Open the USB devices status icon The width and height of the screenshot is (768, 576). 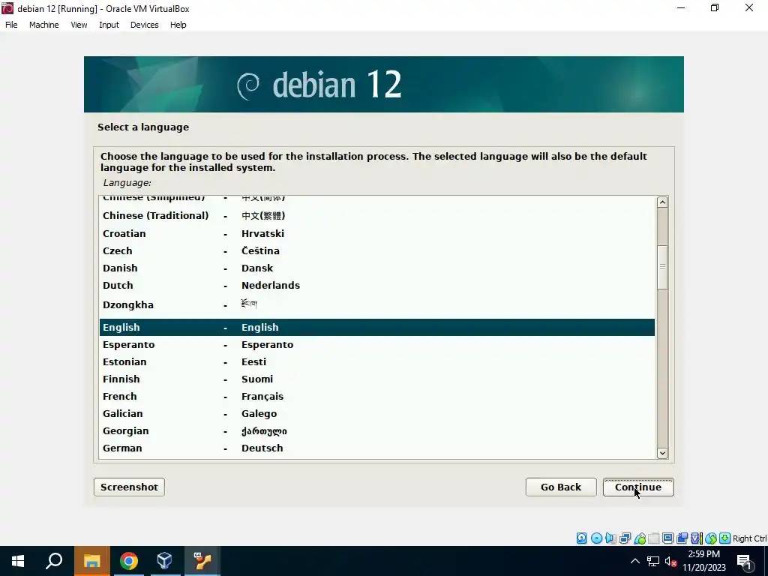(x=639, y=538)
